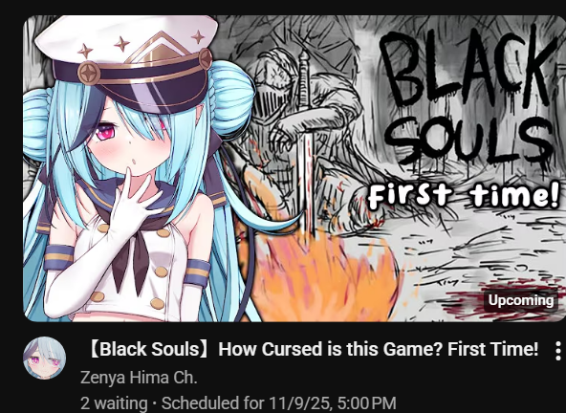Open the Zenya Hima Ch. channel name link
The image size is (566, 413).
(x=139, y=378)
